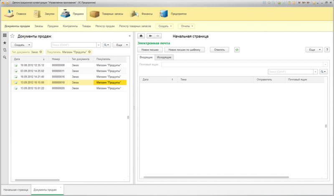This screenshot has width=334, height=196.
Task: Remove the Покупатель filter tag
Action: pos(89,52)
